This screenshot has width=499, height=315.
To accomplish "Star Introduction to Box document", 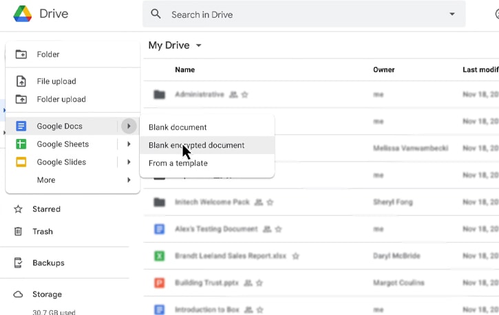I will pyautogui.click(x=260, y=310).
